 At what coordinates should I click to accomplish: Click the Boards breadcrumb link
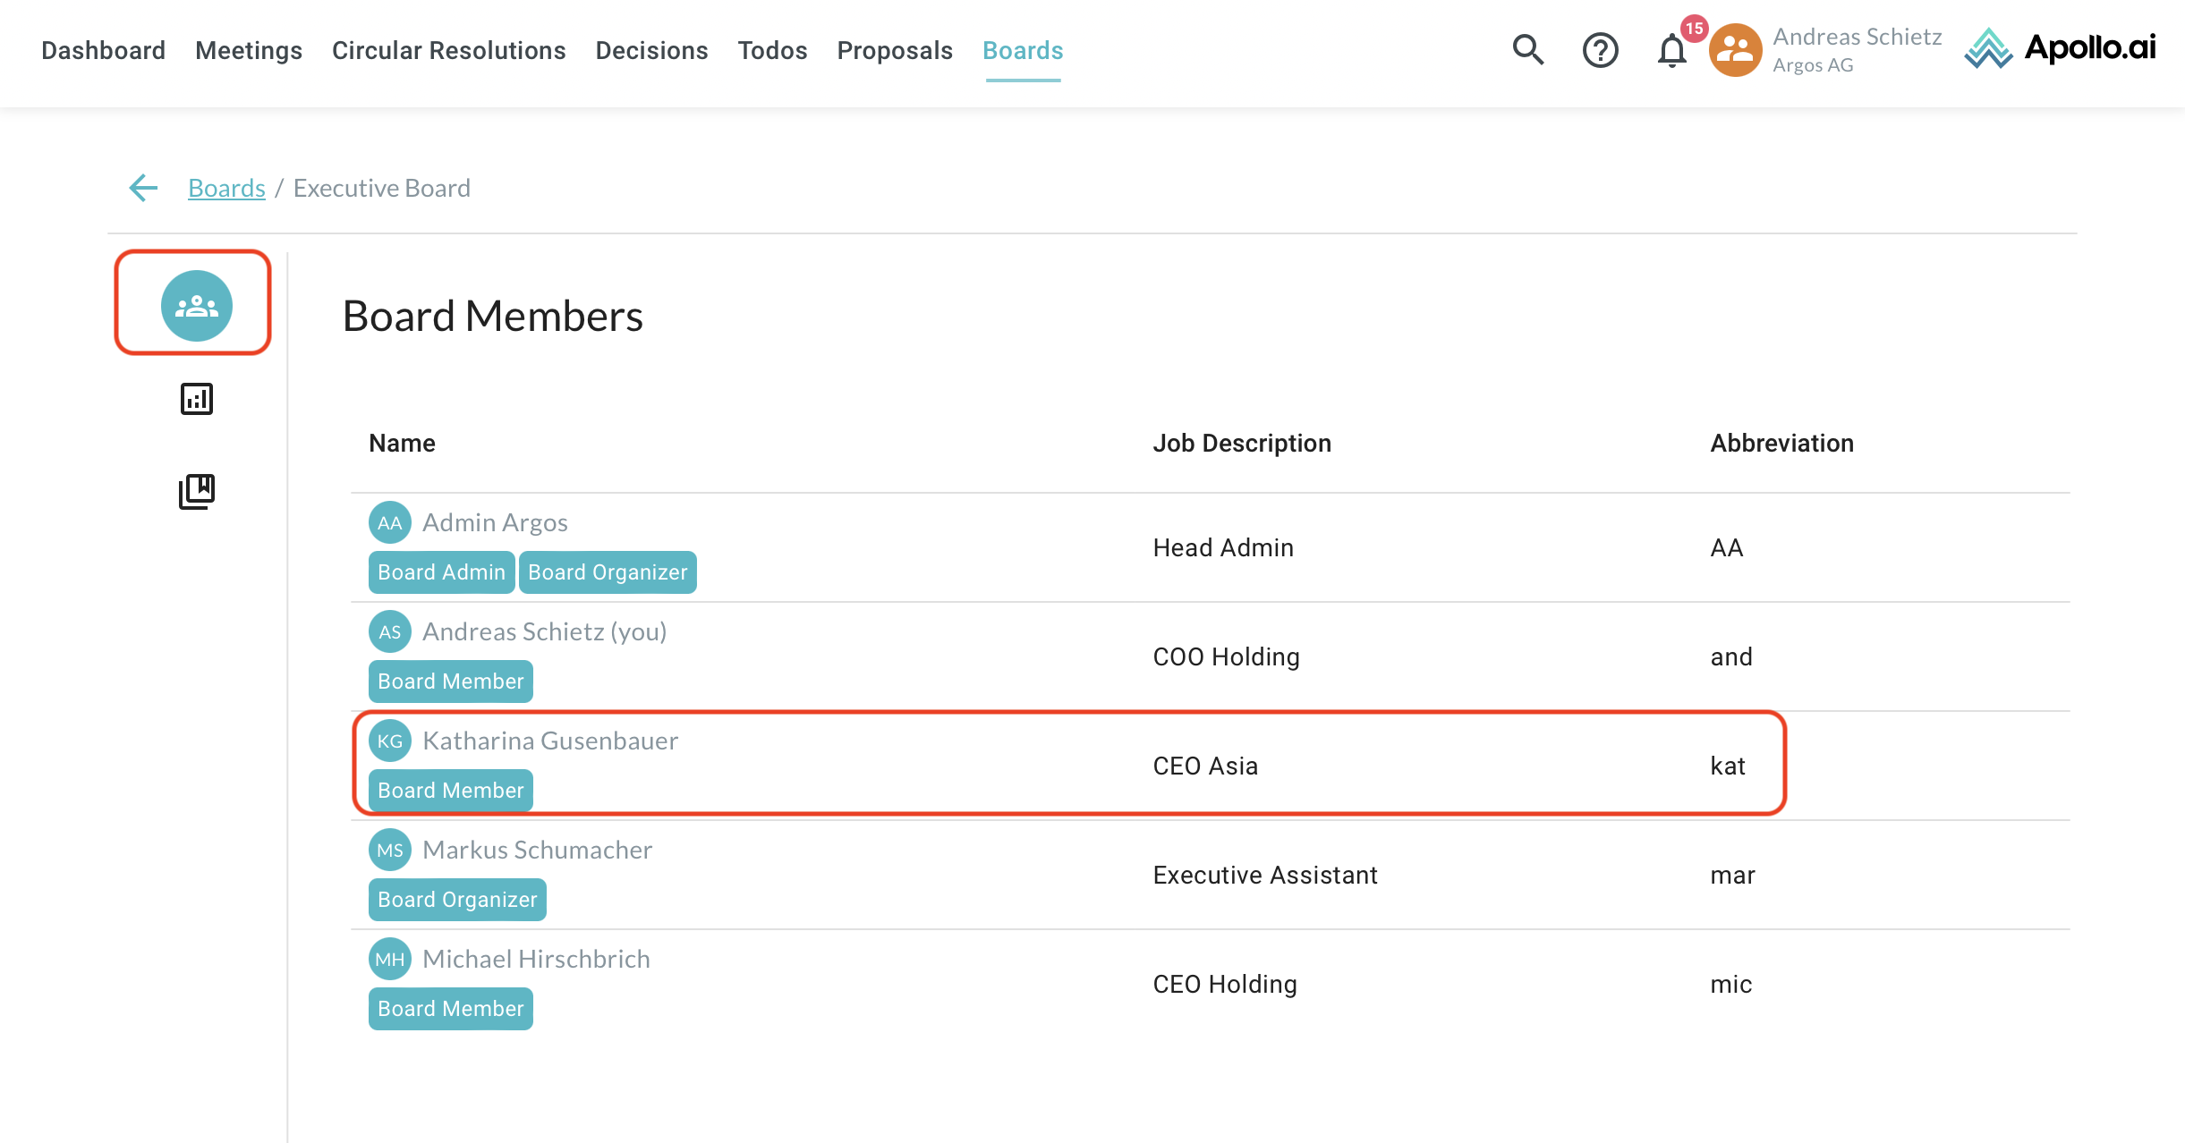[226, 188]
